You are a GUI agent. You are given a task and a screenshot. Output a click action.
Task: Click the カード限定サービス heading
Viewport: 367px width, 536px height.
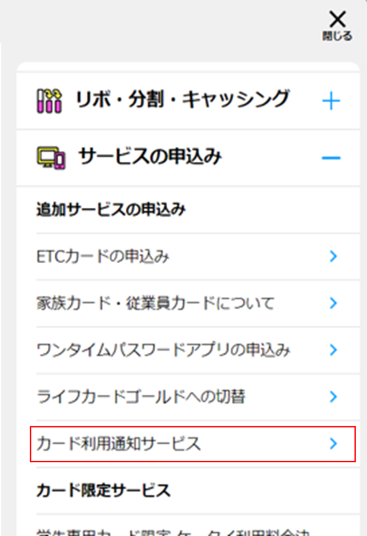click(x=103, y=491)
